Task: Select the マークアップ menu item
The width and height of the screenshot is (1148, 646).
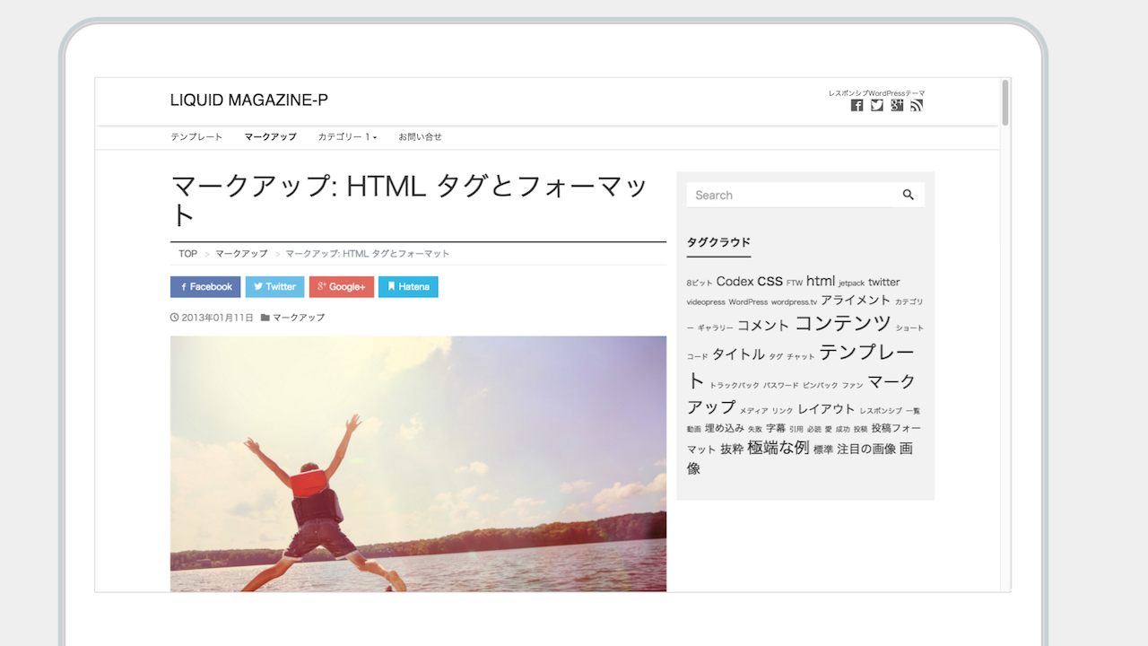Action: (270, 137)
